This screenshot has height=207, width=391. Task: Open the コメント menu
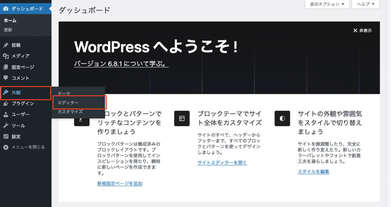[x=26, y=78]
